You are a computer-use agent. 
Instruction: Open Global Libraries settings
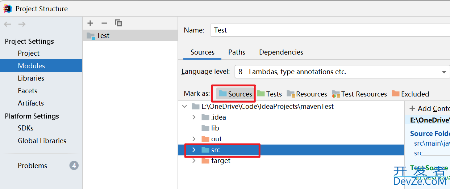click(42, 141)
